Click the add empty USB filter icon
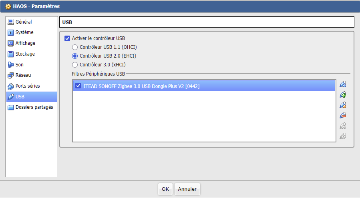Image resolution: width=360 pixels, height=198 pixels. click(343, 84)
